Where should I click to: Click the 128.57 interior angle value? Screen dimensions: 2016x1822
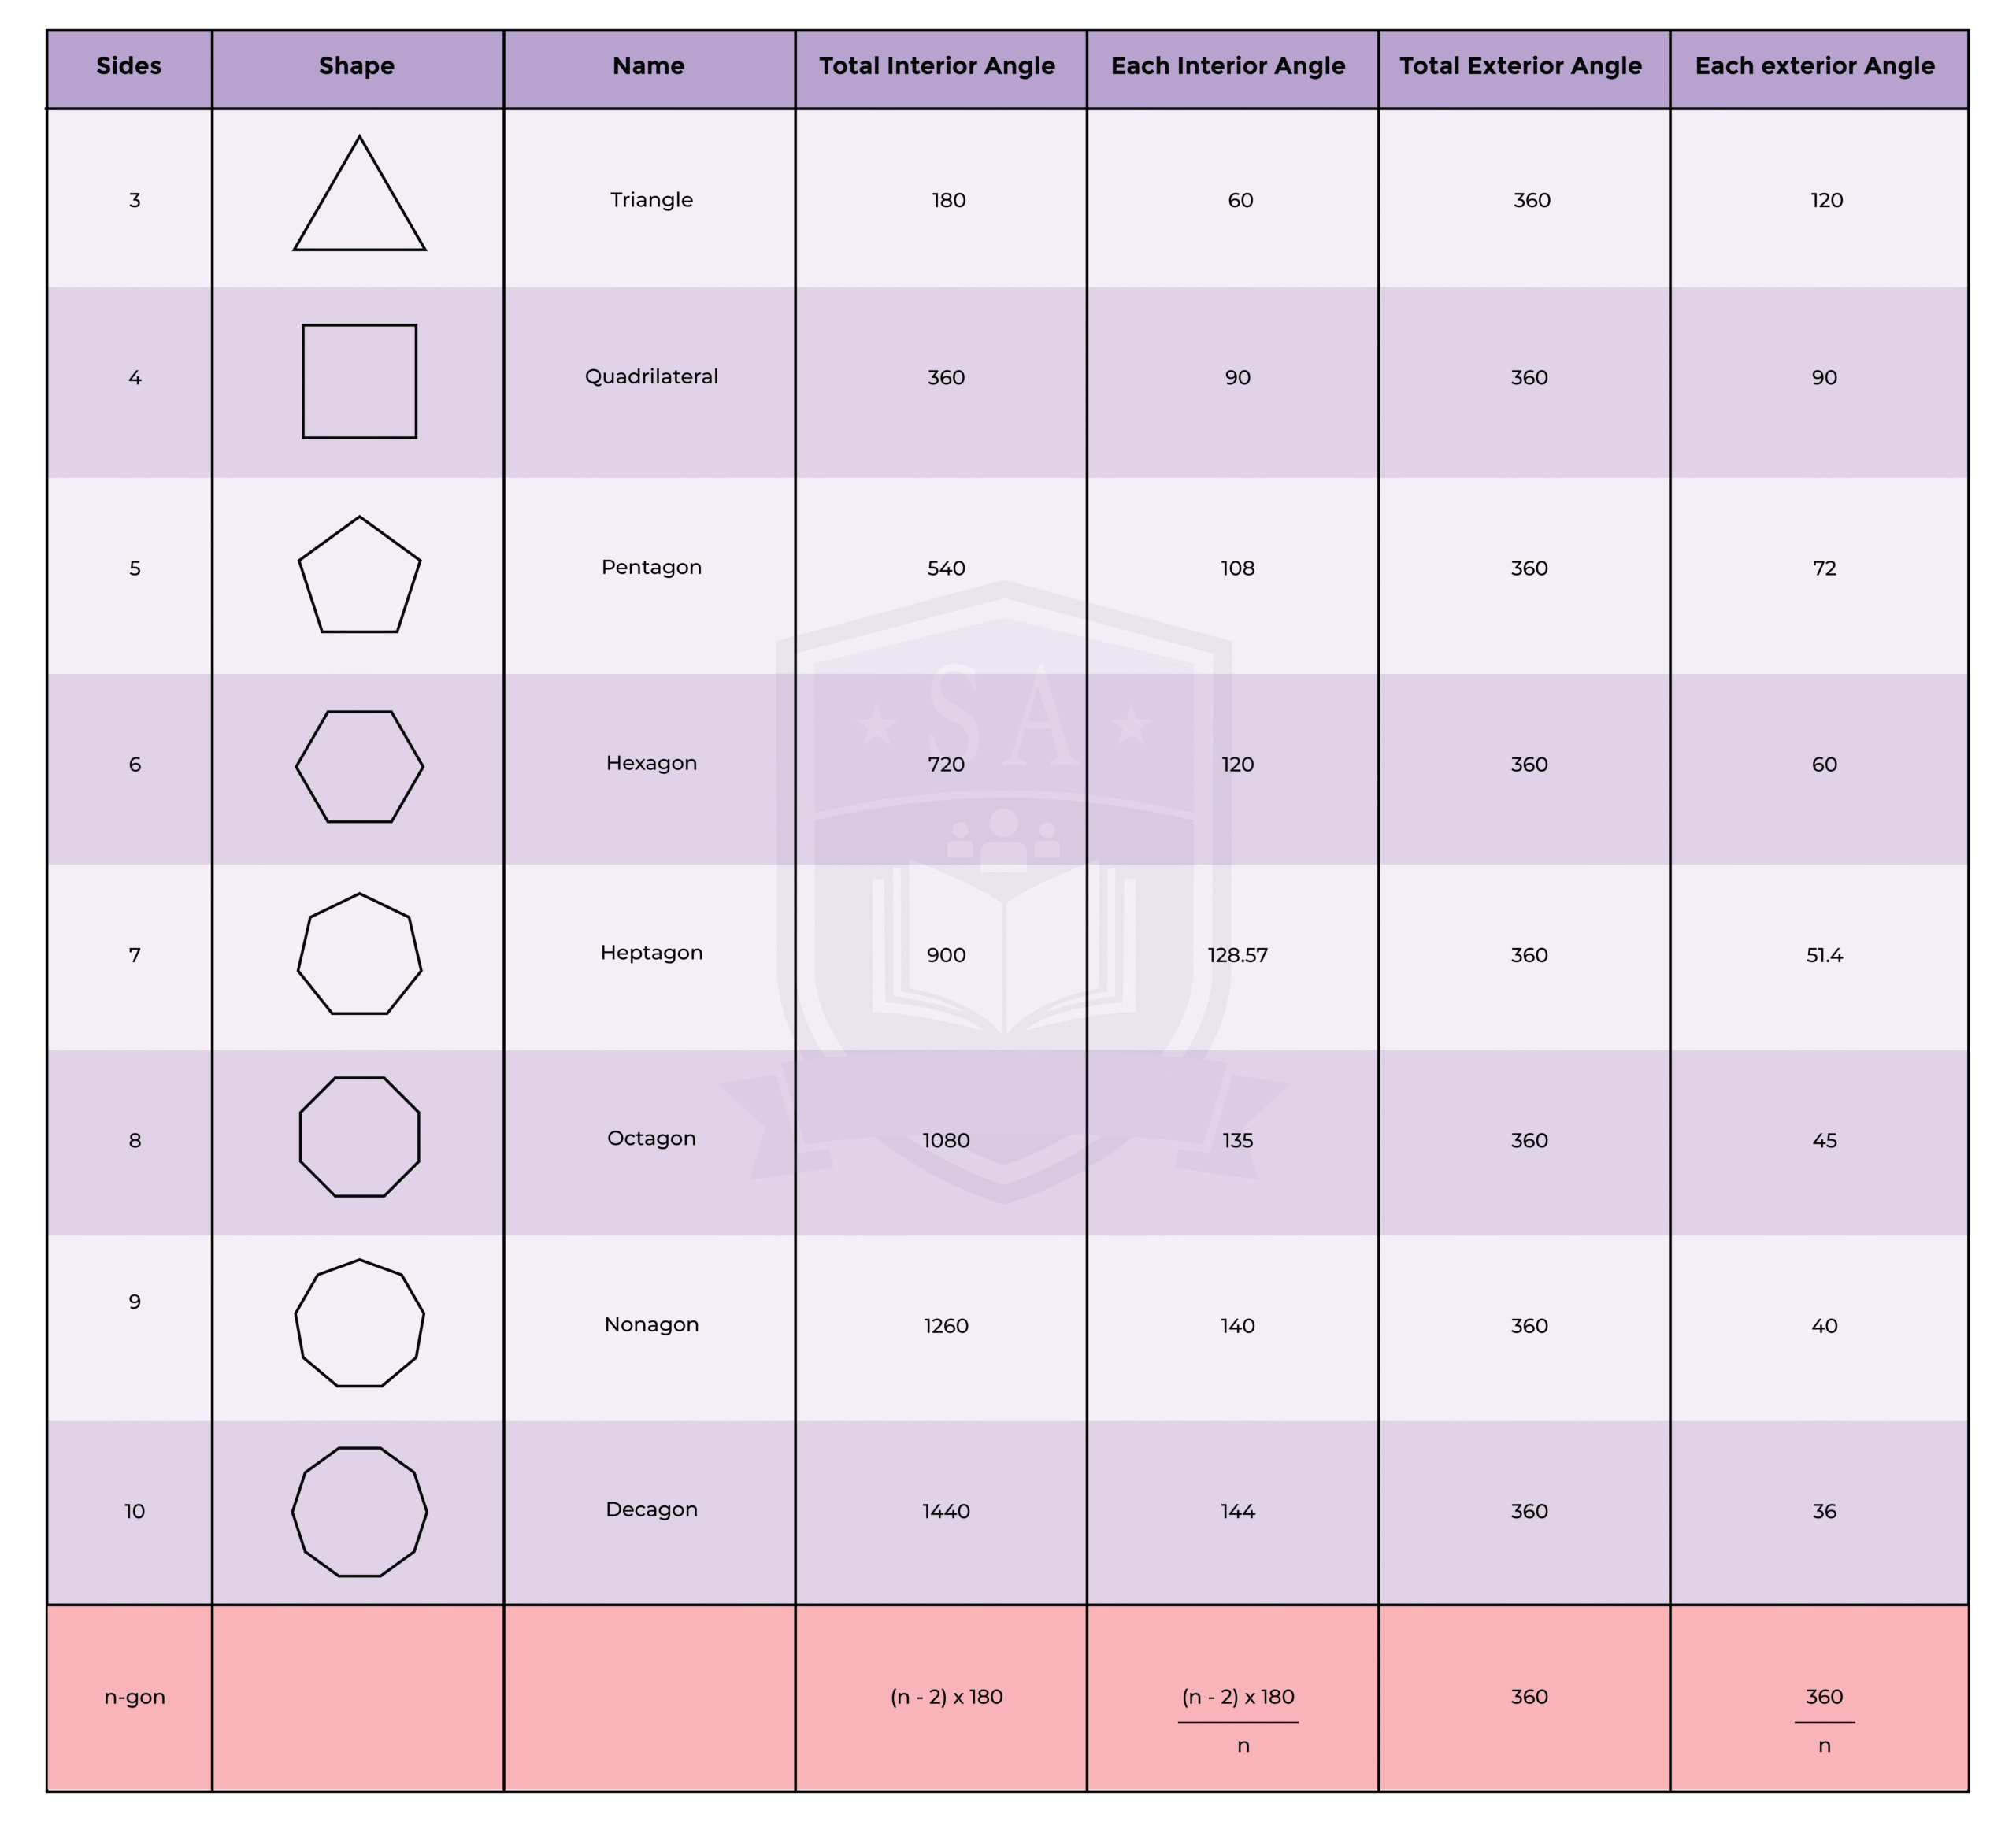click(1237, 956)
